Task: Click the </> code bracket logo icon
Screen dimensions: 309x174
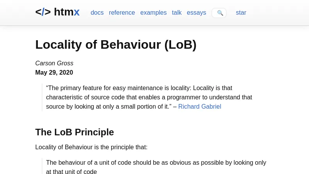Action: [x=43, y=12]
